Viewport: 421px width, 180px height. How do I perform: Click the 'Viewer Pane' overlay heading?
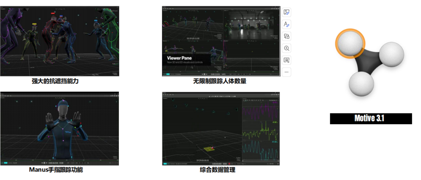pos(179,58)
